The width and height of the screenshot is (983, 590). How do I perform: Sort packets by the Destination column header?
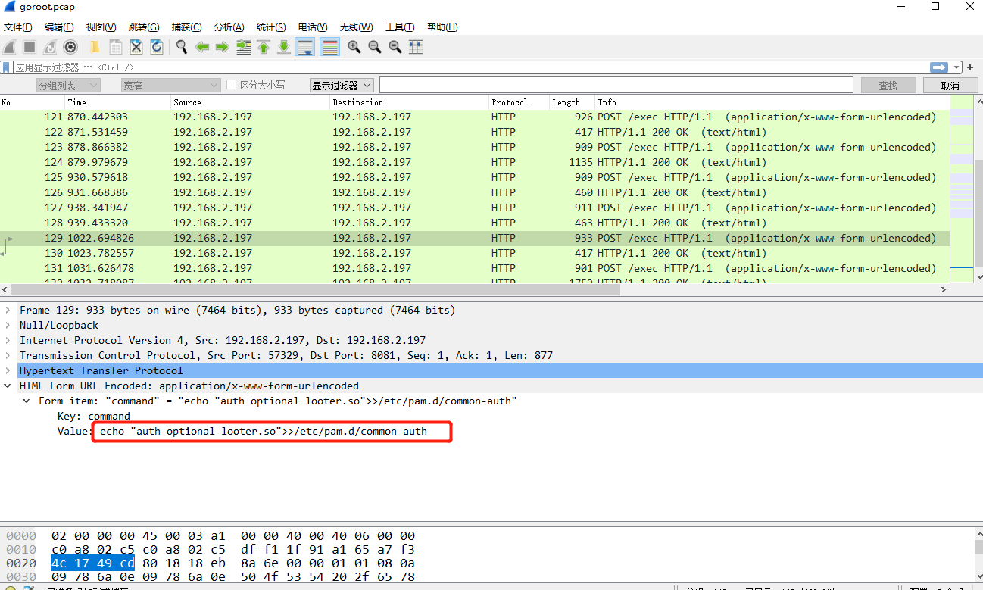click(x=410, y=102)
